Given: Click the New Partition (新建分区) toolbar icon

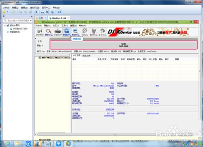Looking at the screenshot, I should click(76, 32).
